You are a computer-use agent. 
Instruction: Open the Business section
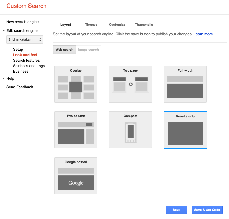coord(21,72)
